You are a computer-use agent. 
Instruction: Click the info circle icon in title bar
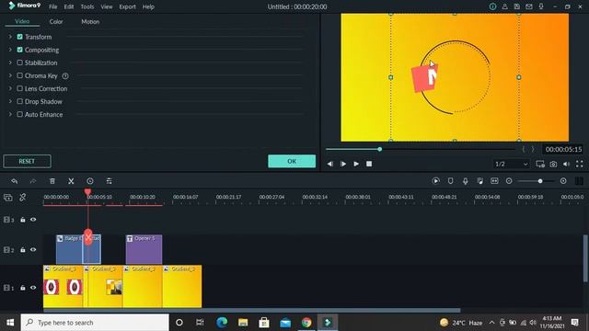coord(493,6)
